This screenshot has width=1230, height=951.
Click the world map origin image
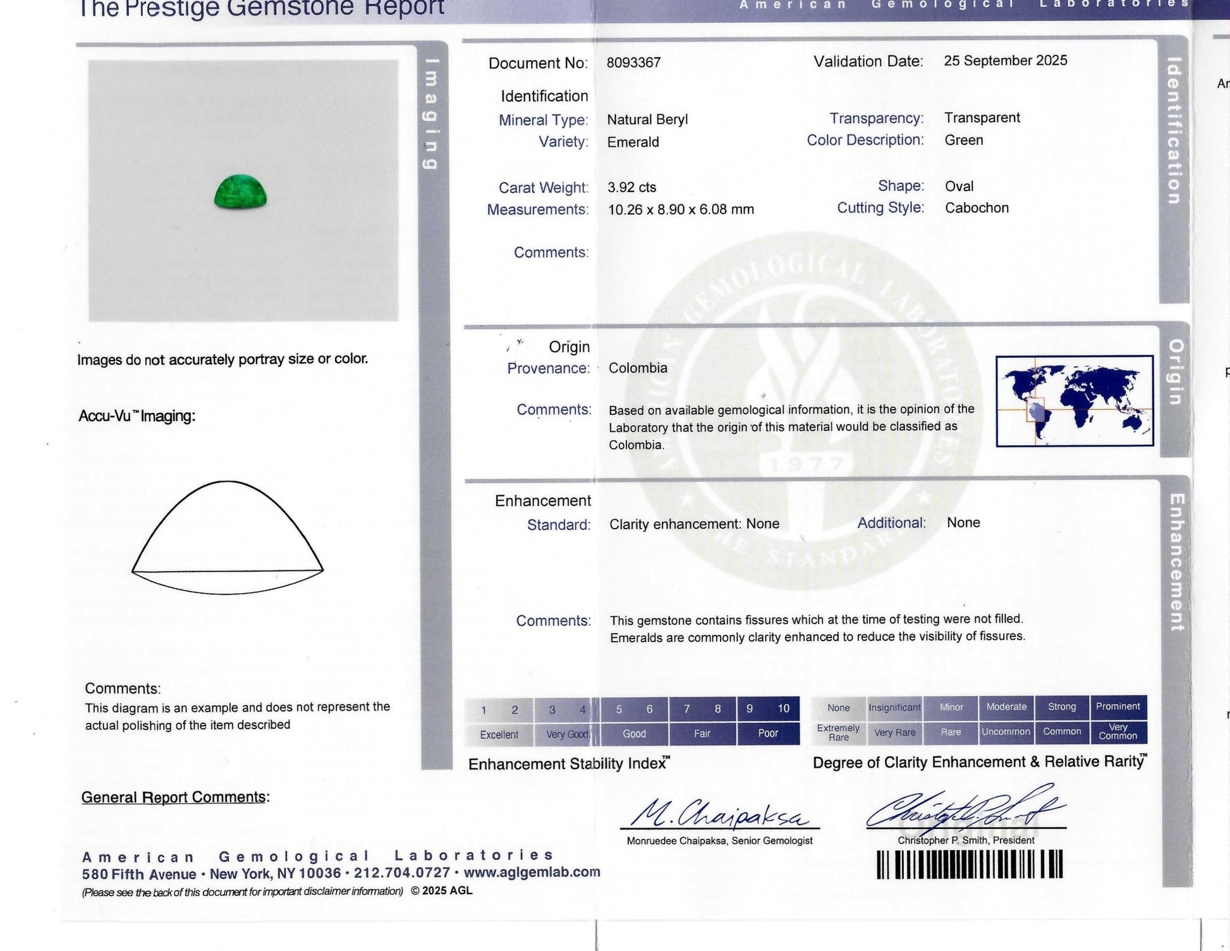coord(1075,401)
